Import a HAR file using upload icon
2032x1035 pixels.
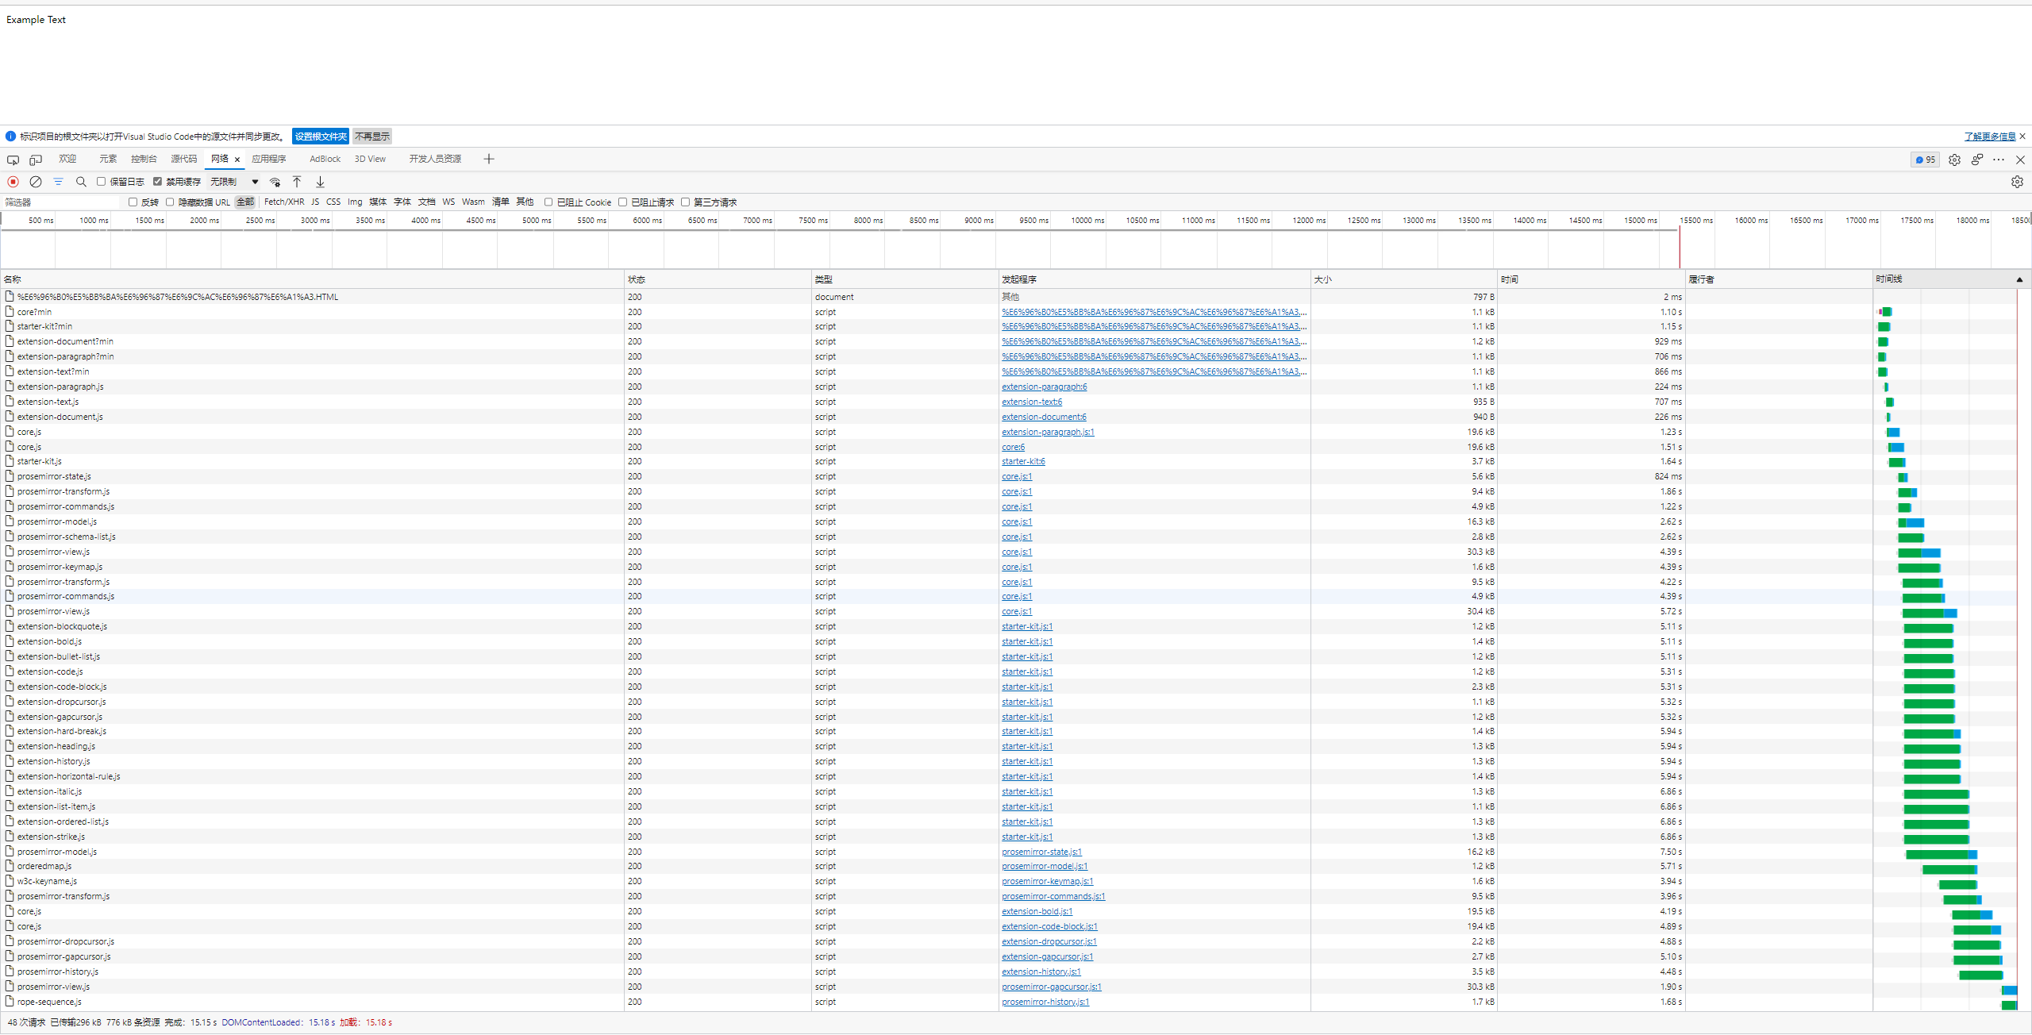click(297, 182)
